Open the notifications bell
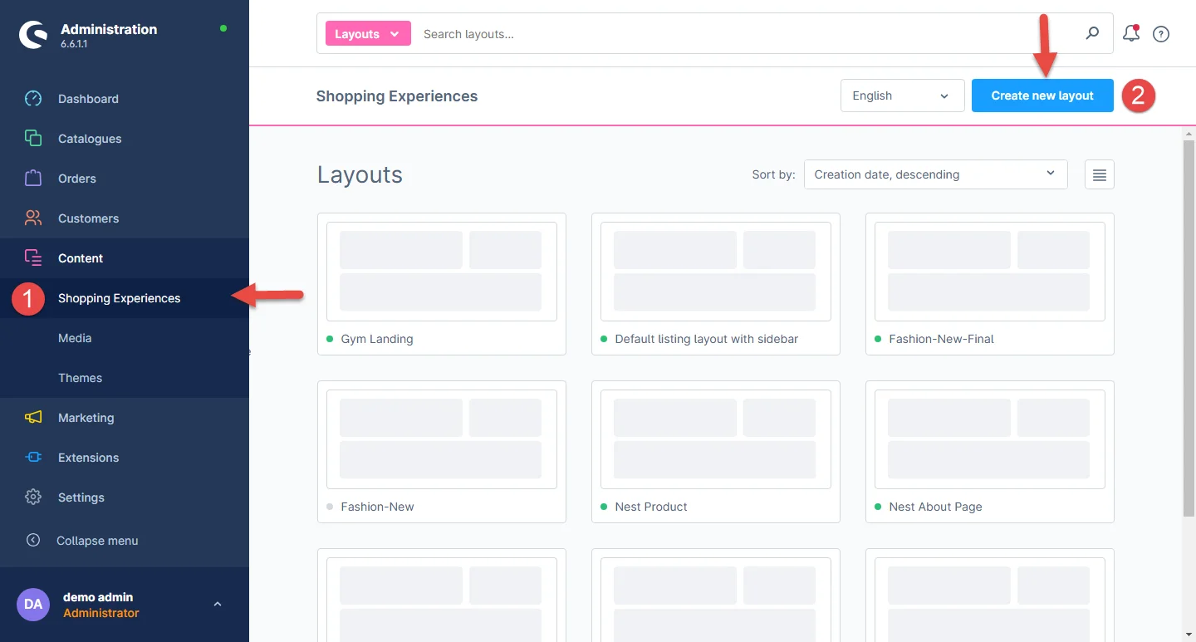The image size is (1196, 642). pyautogui.click(x=1130, y=34)
